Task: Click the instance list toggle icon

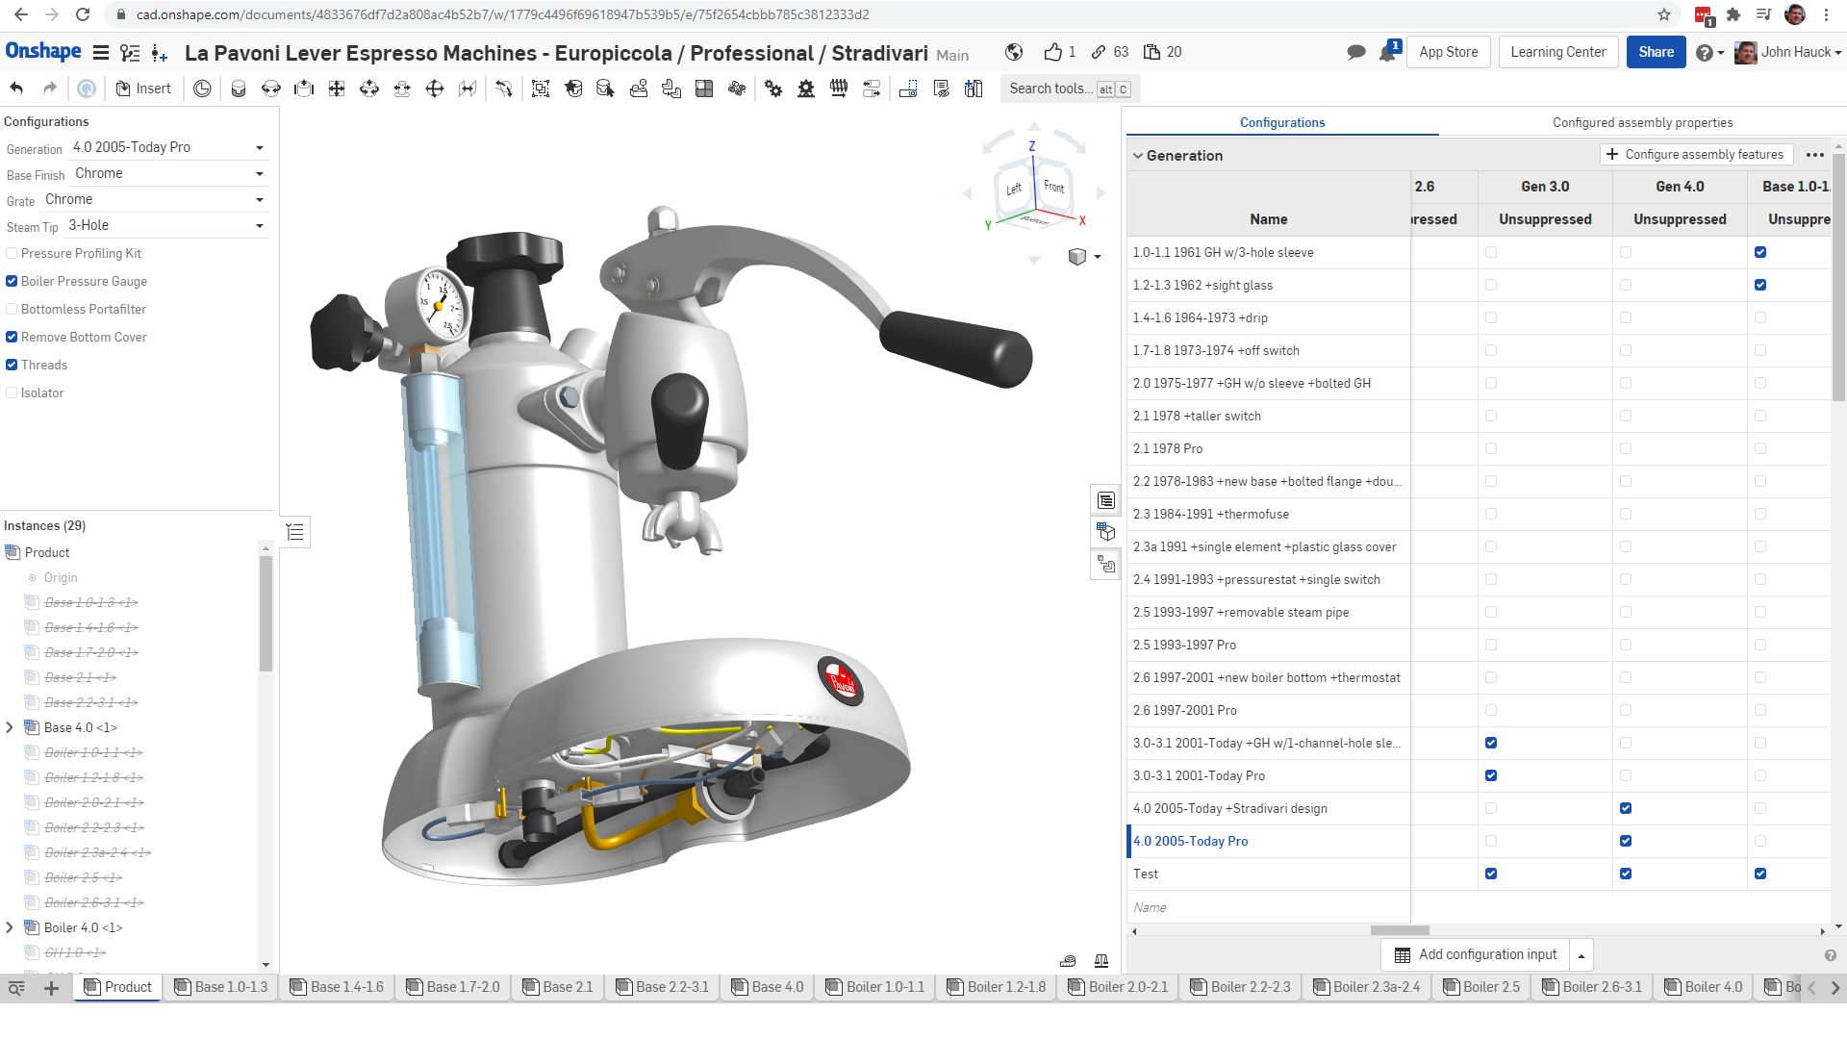Action: tap(295, 532)
